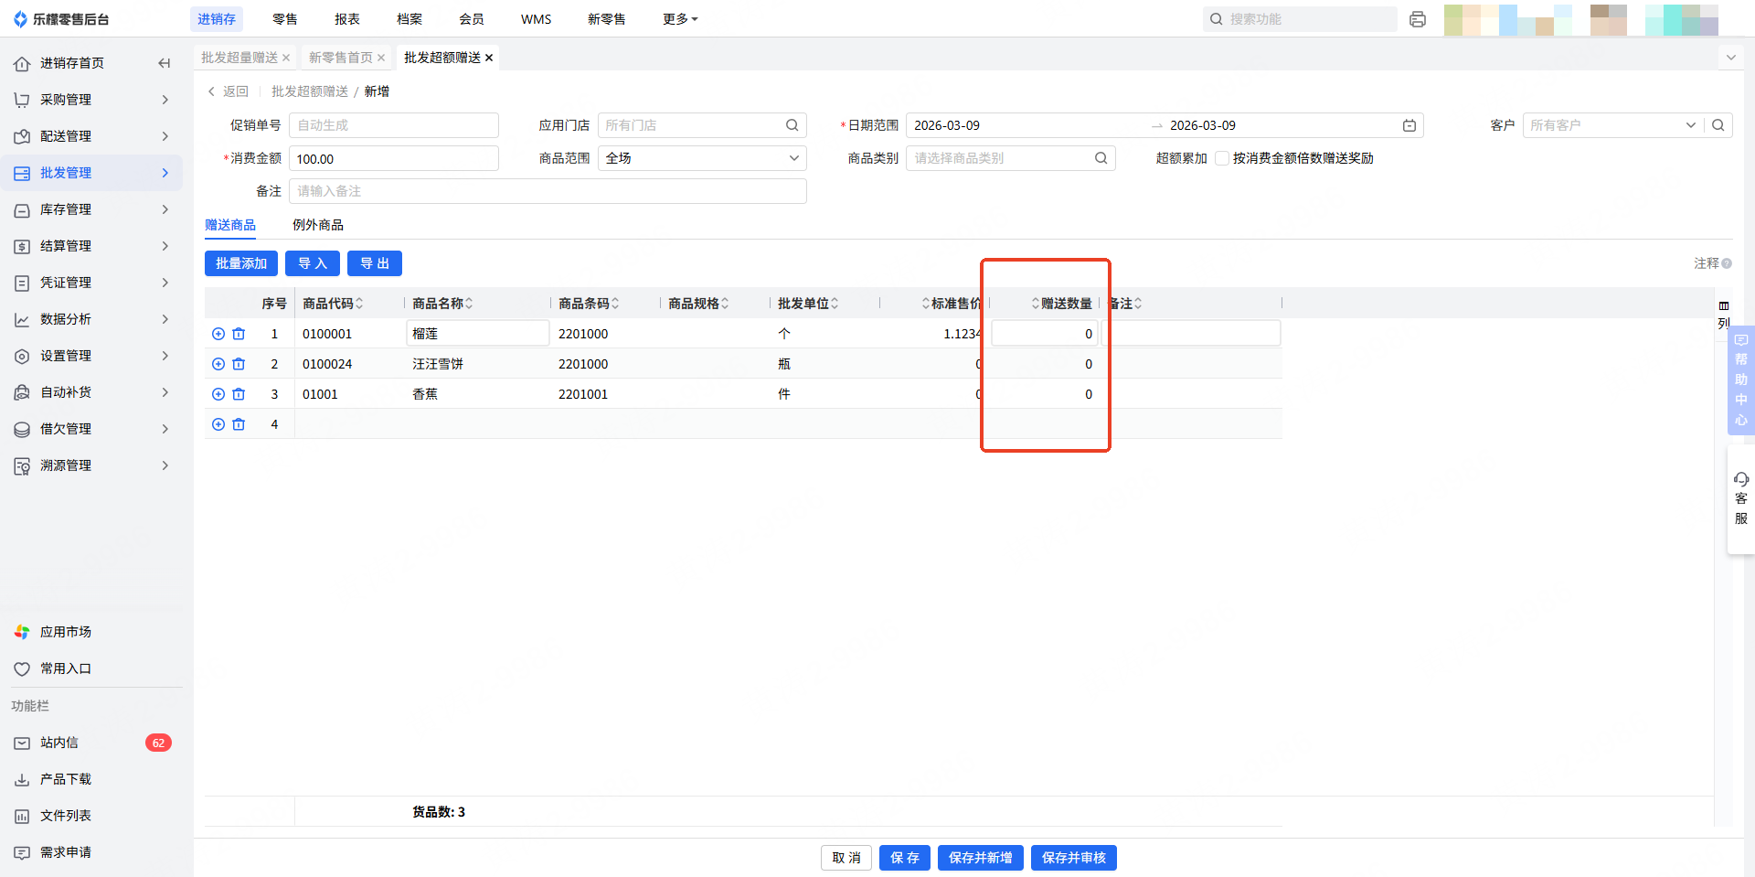
Task: Click the 导入 button
Action: click(x=313, y=263)
